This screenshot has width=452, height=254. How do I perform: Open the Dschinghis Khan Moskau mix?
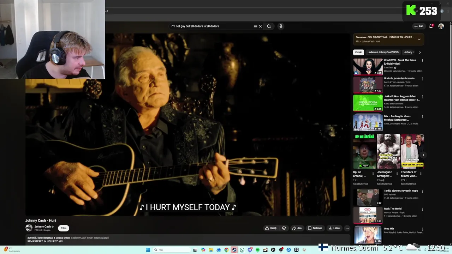[368, 122]
